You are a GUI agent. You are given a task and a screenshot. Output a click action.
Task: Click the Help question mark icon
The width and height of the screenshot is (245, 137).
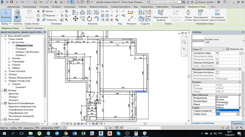(225, 2)
